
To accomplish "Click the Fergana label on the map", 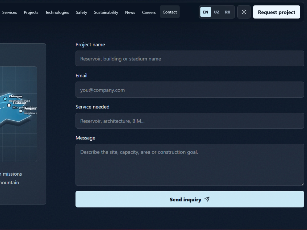I will click(x=30, y=108).
